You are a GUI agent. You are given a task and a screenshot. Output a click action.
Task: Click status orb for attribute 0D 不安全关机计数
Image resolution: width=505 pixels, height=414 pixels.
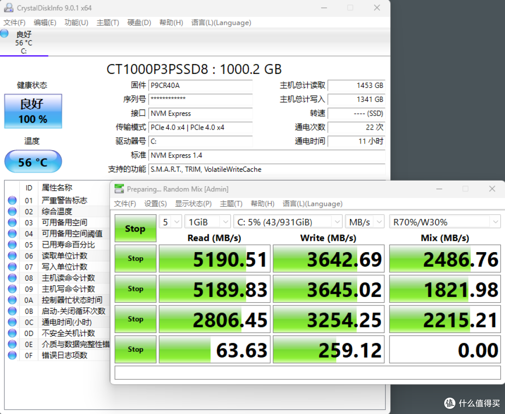(x=12, y=333)
